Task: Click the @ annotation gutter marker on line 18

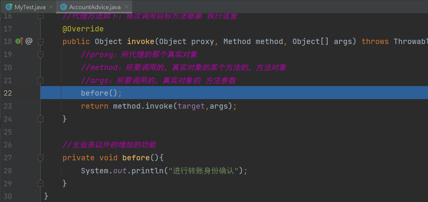Action: coord(29,41)
